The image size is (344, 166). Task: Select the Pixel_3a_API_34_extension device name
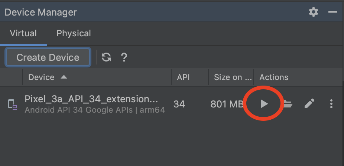coord(91,99)
